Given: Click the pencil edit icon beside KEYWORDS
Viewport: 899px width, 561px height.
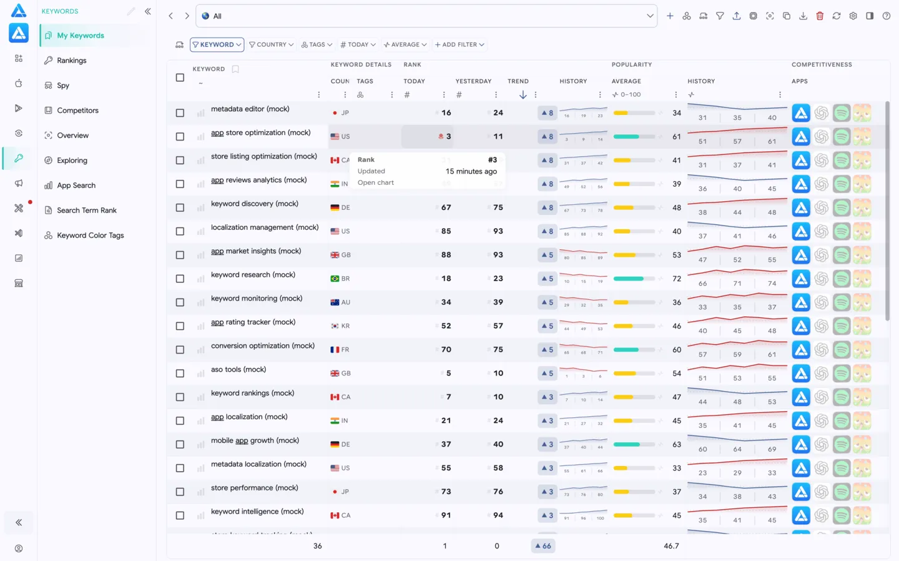Looking at the screenshot, I should click(131, 11).
